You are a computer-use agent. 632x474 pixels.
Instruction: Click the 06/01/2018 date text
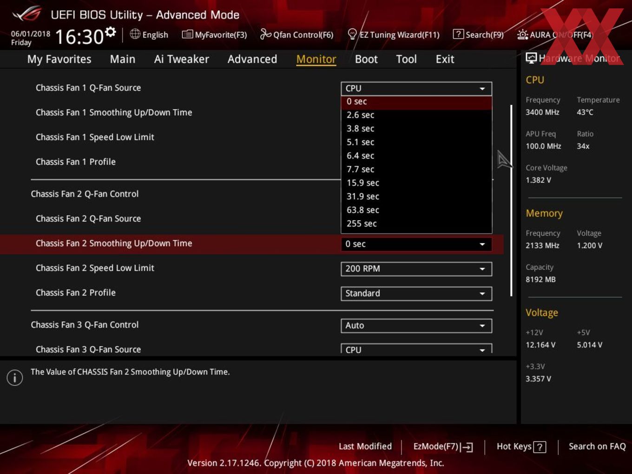pos(31,34)
